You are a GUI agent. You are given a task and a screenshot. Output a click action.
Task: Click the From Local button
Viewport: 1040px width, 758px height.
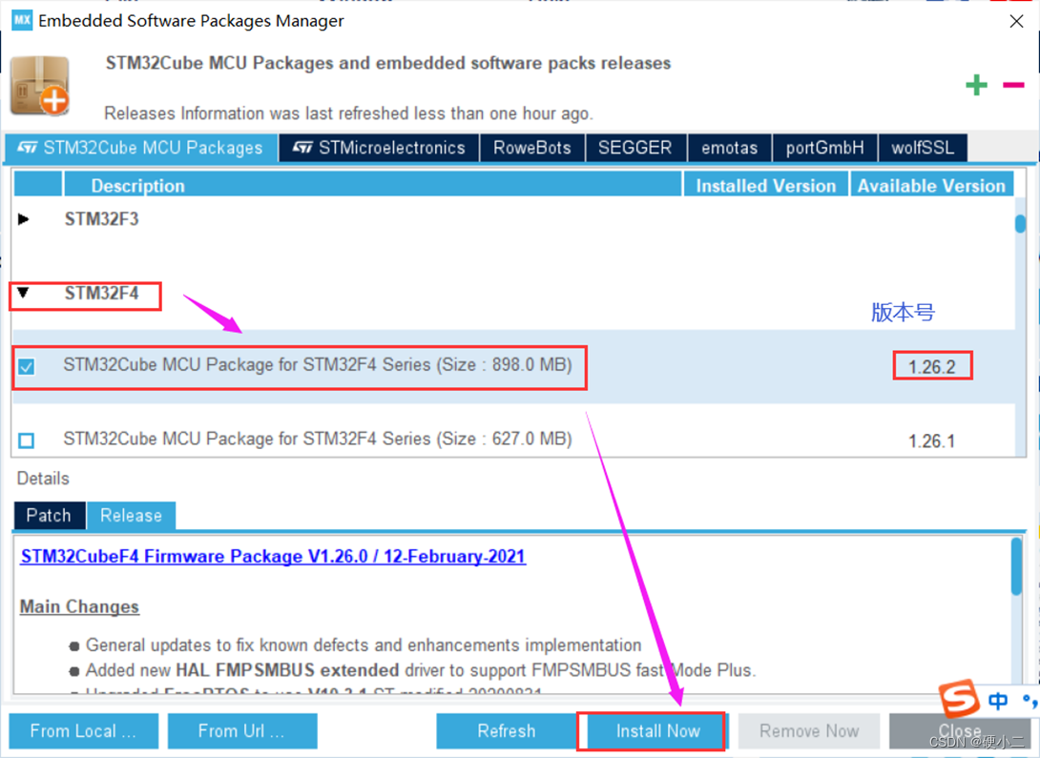tap(83, 731)
